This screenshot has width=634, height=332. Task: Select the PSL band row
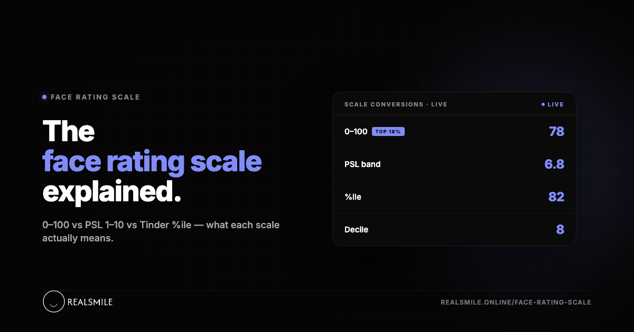pyautogui.click(x=454, y=164)
